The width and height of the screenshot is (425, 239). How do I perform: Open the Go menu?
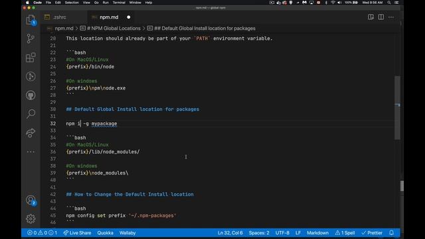point(96,3)
